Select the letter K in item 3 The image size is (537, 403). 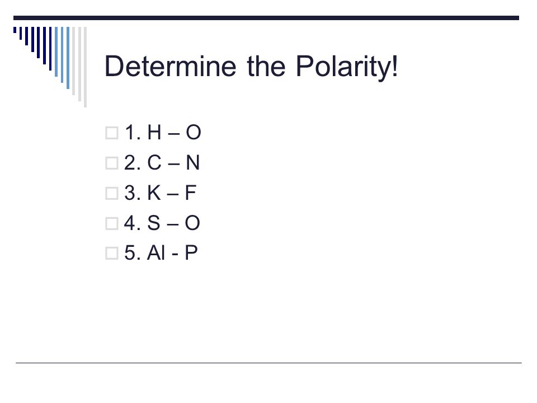point(154,193)
